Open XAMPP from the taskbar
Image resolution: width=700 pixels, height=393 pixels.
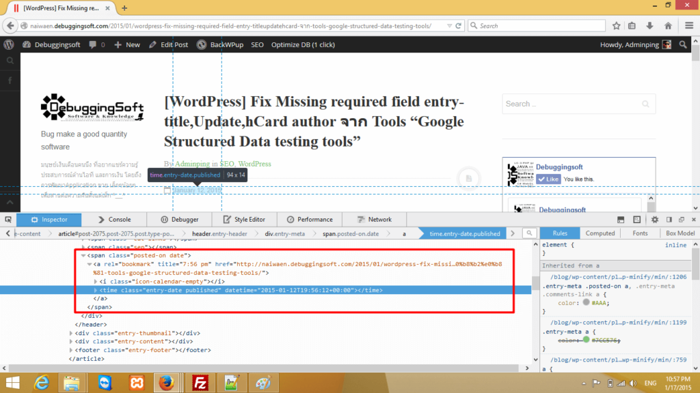click(x=137, y=383)
